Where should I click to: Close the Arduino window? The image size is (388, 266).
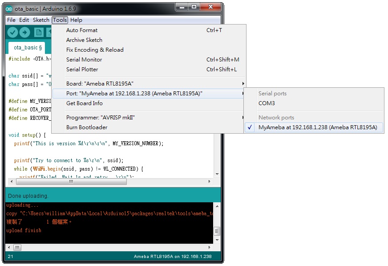point(210,7)
